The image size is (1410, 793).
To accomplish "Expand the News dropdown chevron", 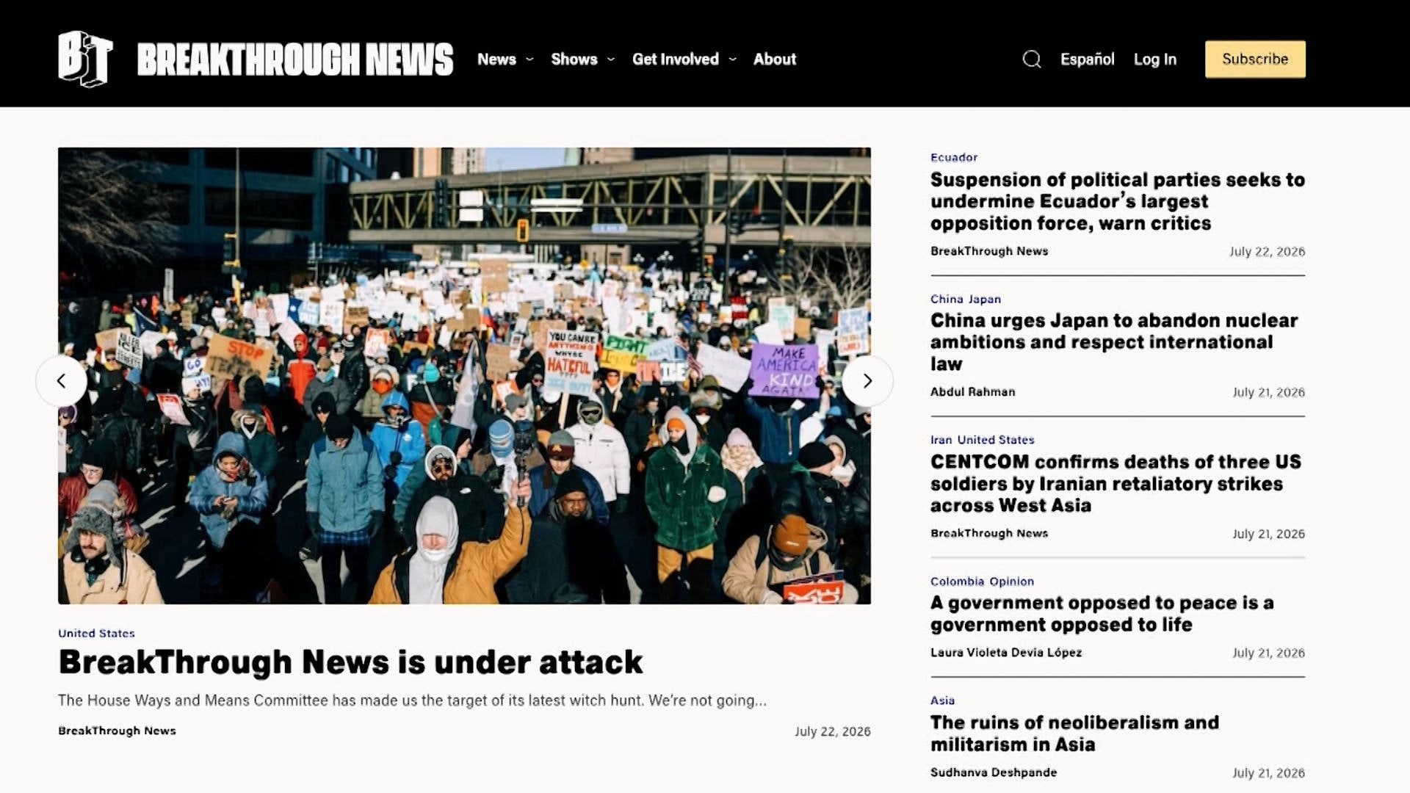I will point(529,59).
